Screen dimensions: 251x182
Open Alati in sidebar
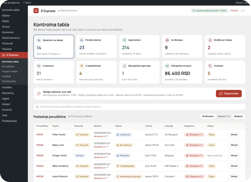tap(5, 115)
